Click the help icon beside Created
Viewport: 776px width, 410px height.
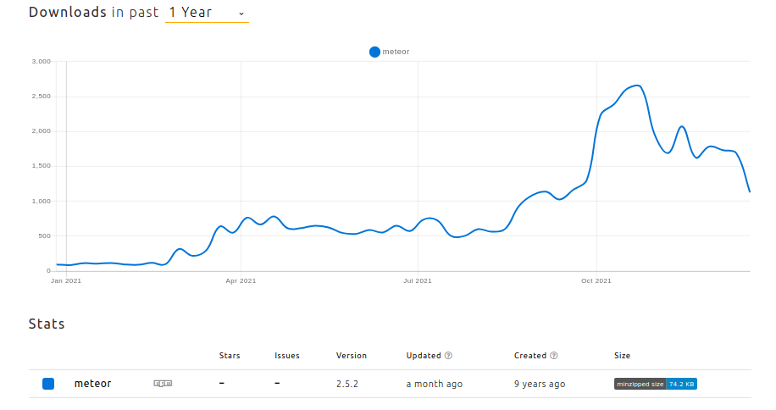point(553,356)
